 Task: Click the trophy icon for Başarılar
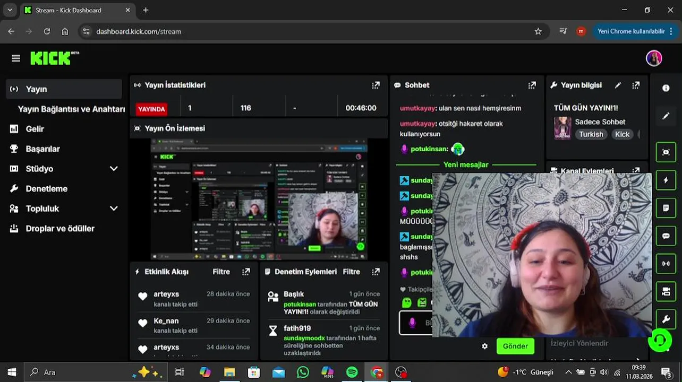pyautogui.click(x=14, y=149)
